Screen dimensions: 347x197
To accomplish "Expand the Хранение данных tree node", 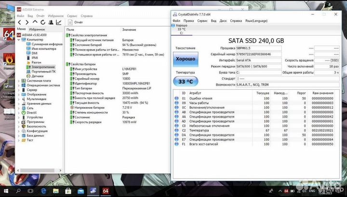I will point(19,103).
